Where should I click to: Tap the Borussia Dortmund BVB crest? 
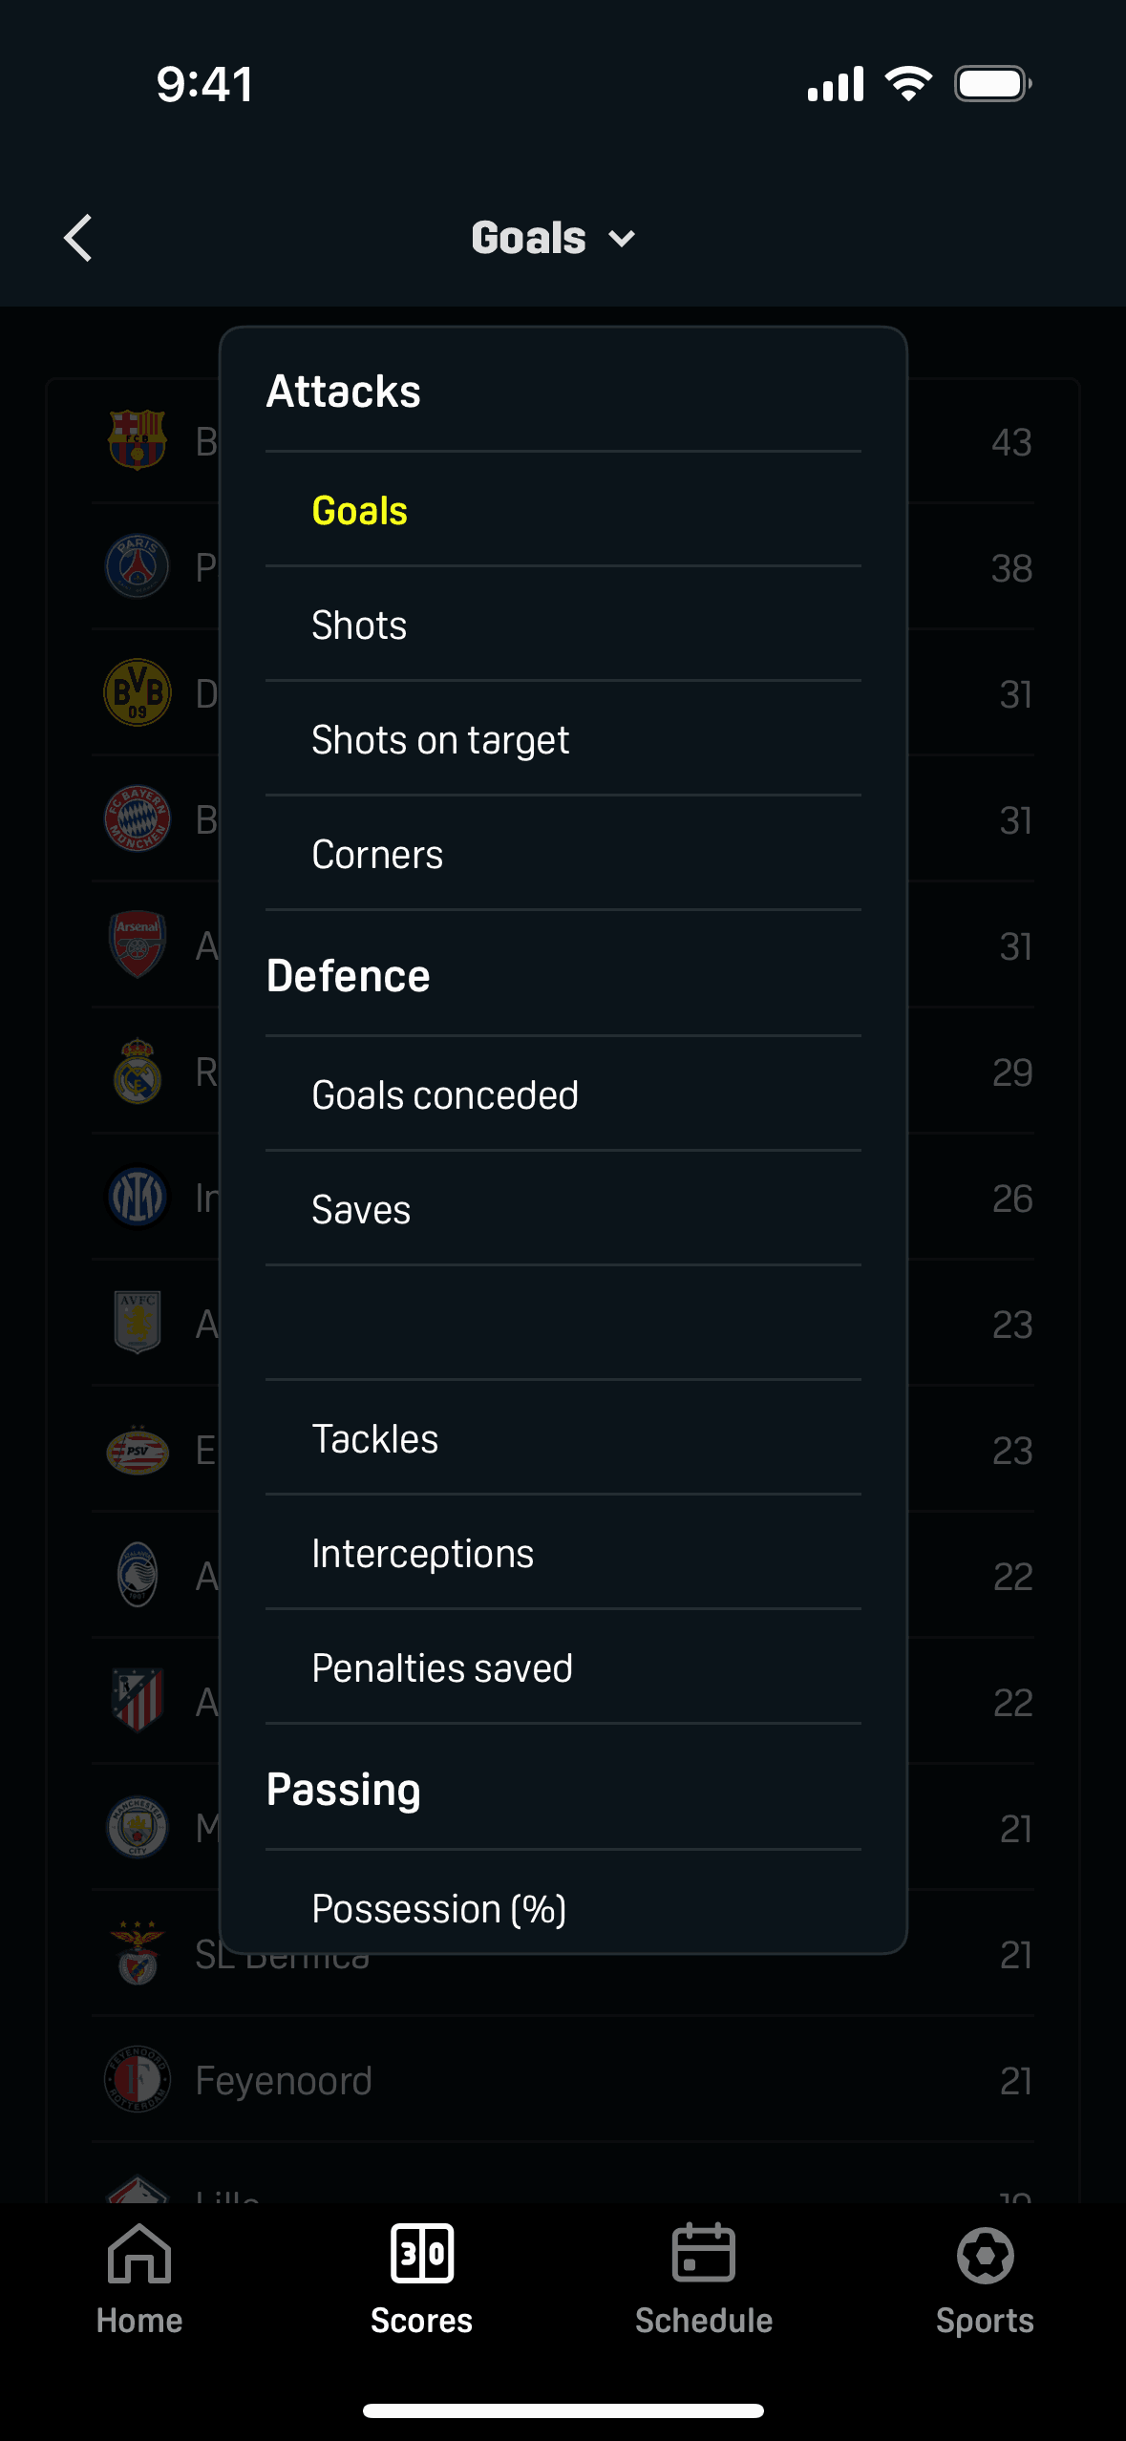(x=138, y=692)
